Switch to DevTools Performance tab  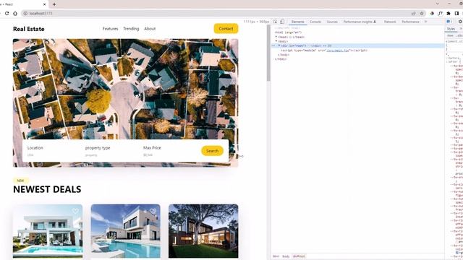410,22
